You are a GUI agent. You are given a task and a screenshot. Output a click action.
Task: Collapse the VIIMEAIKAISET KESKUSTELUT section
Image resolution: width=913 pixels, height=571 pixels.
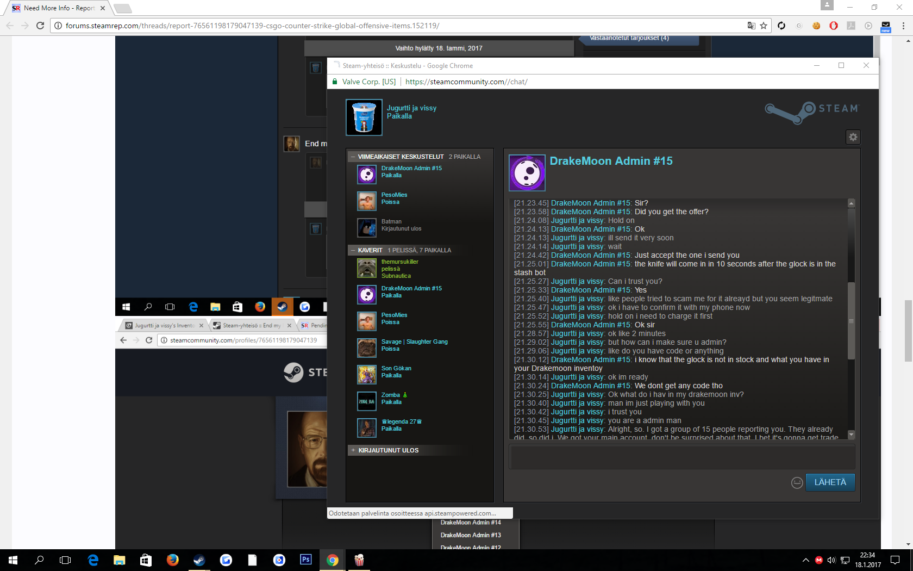(x=353, y=157)
